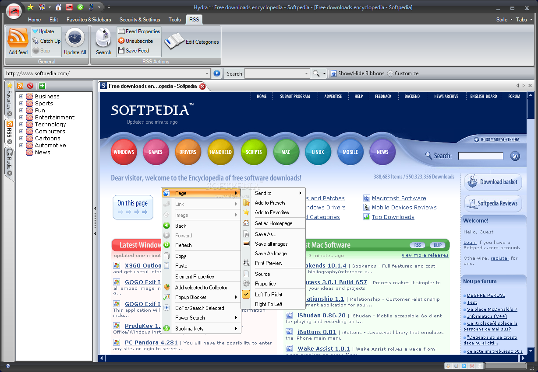Screen dimensions: 538x372
Task: Expand the Business feed category
Action: [x=21, y=97]
